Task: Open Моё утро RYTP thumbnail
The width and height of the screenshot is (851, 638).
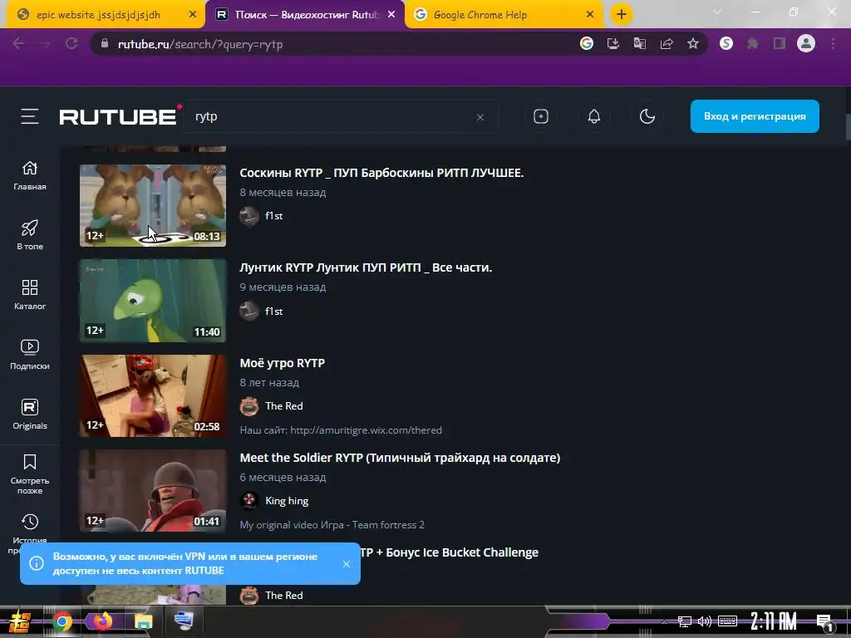Action: point(153,395)
